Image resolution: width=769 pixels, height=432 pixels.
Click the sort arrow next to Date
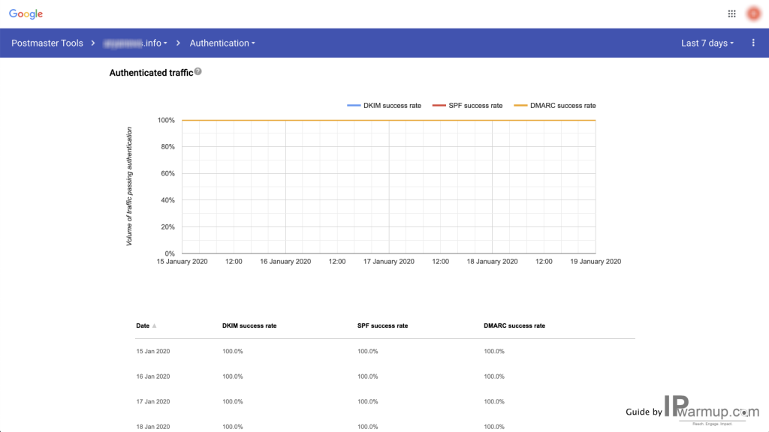click(x=154, y=325)
